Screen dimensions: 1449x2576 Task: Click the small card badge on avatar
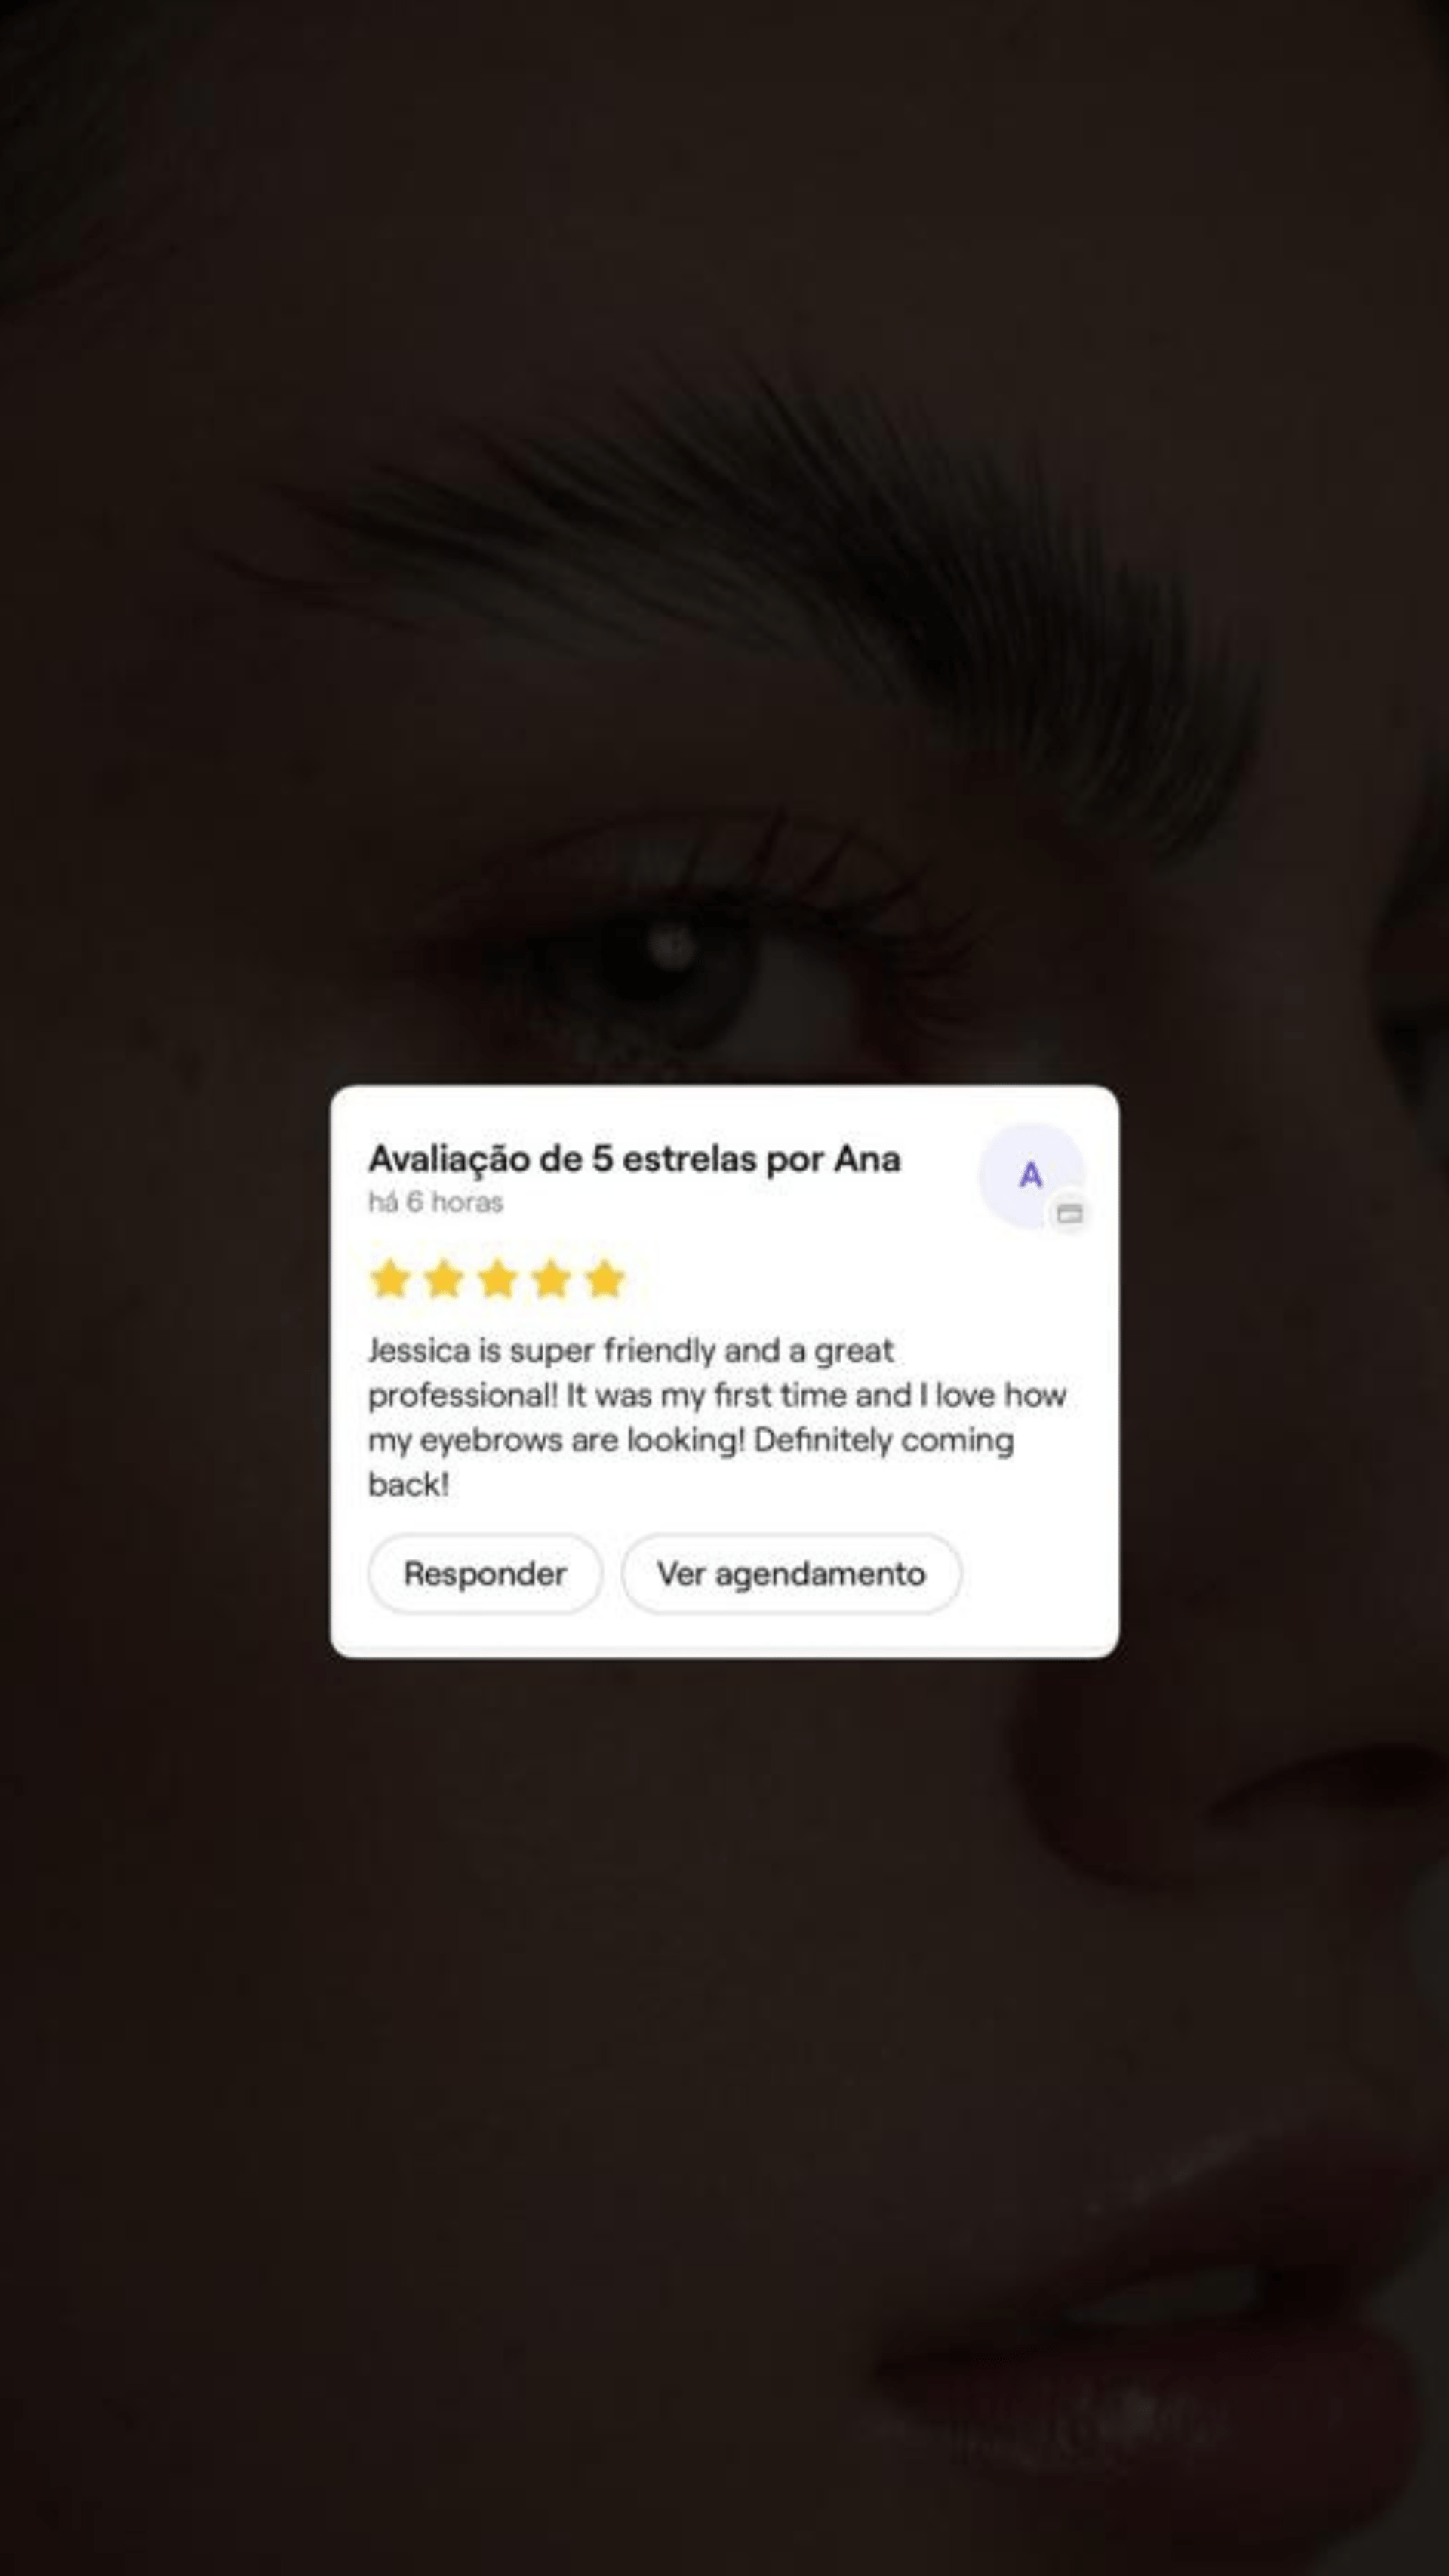click(1069, 1214)
